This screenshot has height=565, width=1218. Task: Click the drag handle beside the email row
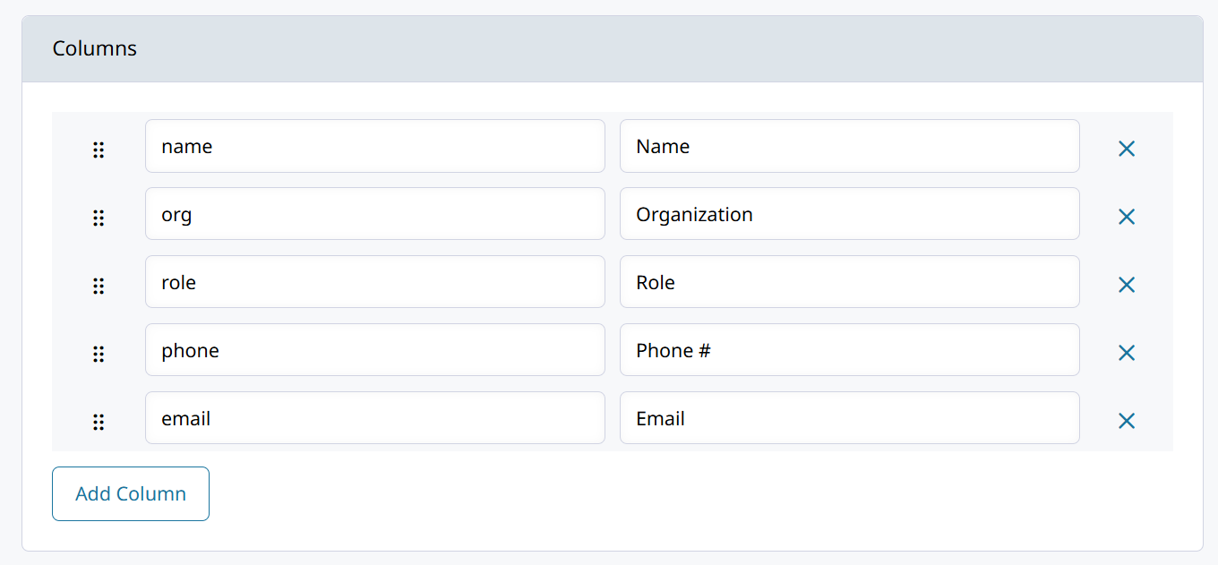[99, 422]
